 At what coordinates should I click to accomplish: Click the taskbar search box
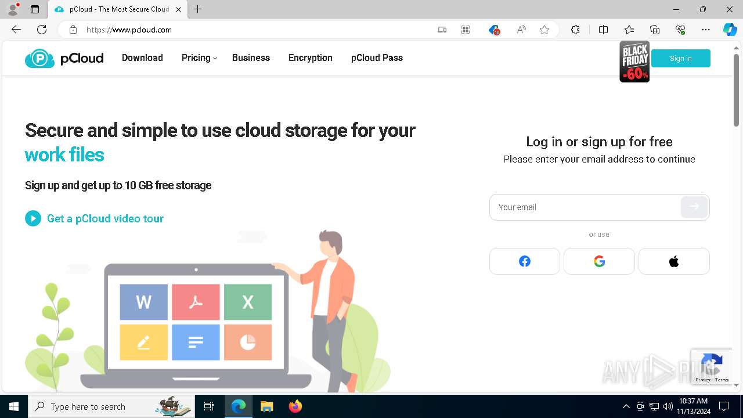(111, 406)
